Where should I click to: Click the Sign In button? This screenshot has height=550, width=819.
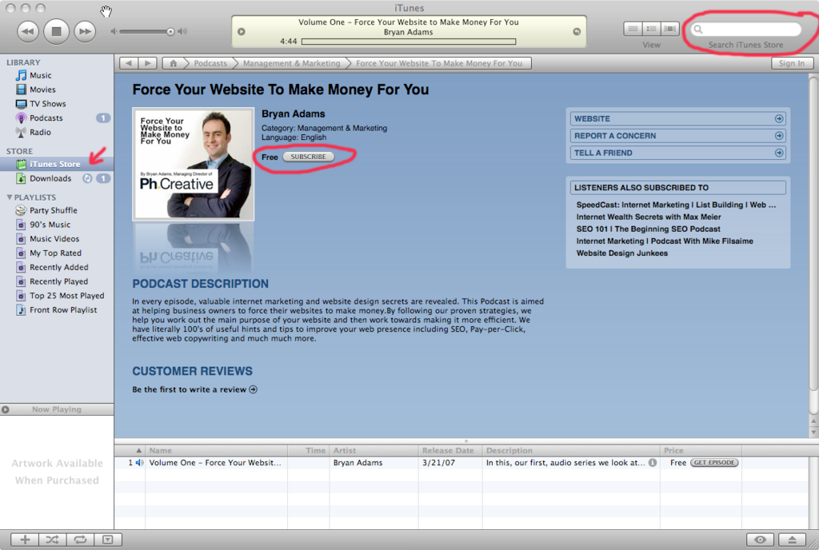coord(792,63)
